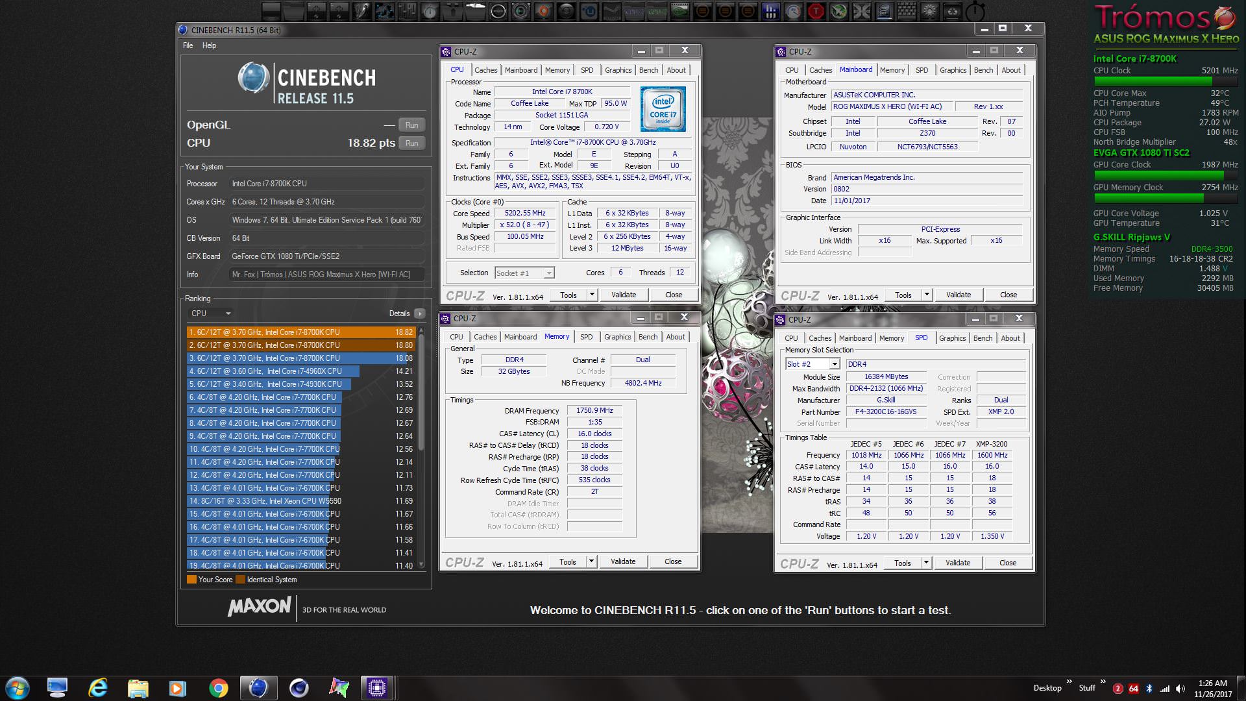Select Memory tab in bottom-right CPU-Z window
Viewport: 1246px width, 701px height.
[891, 338]
